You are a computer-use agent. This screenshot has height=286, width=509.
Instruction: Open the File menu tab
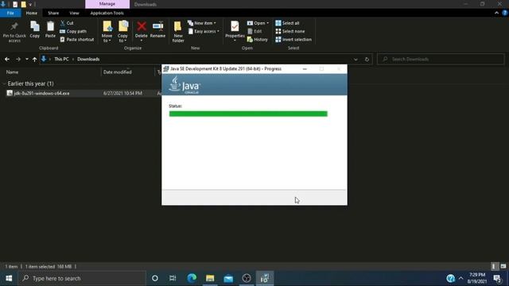[x=10, y=13]
